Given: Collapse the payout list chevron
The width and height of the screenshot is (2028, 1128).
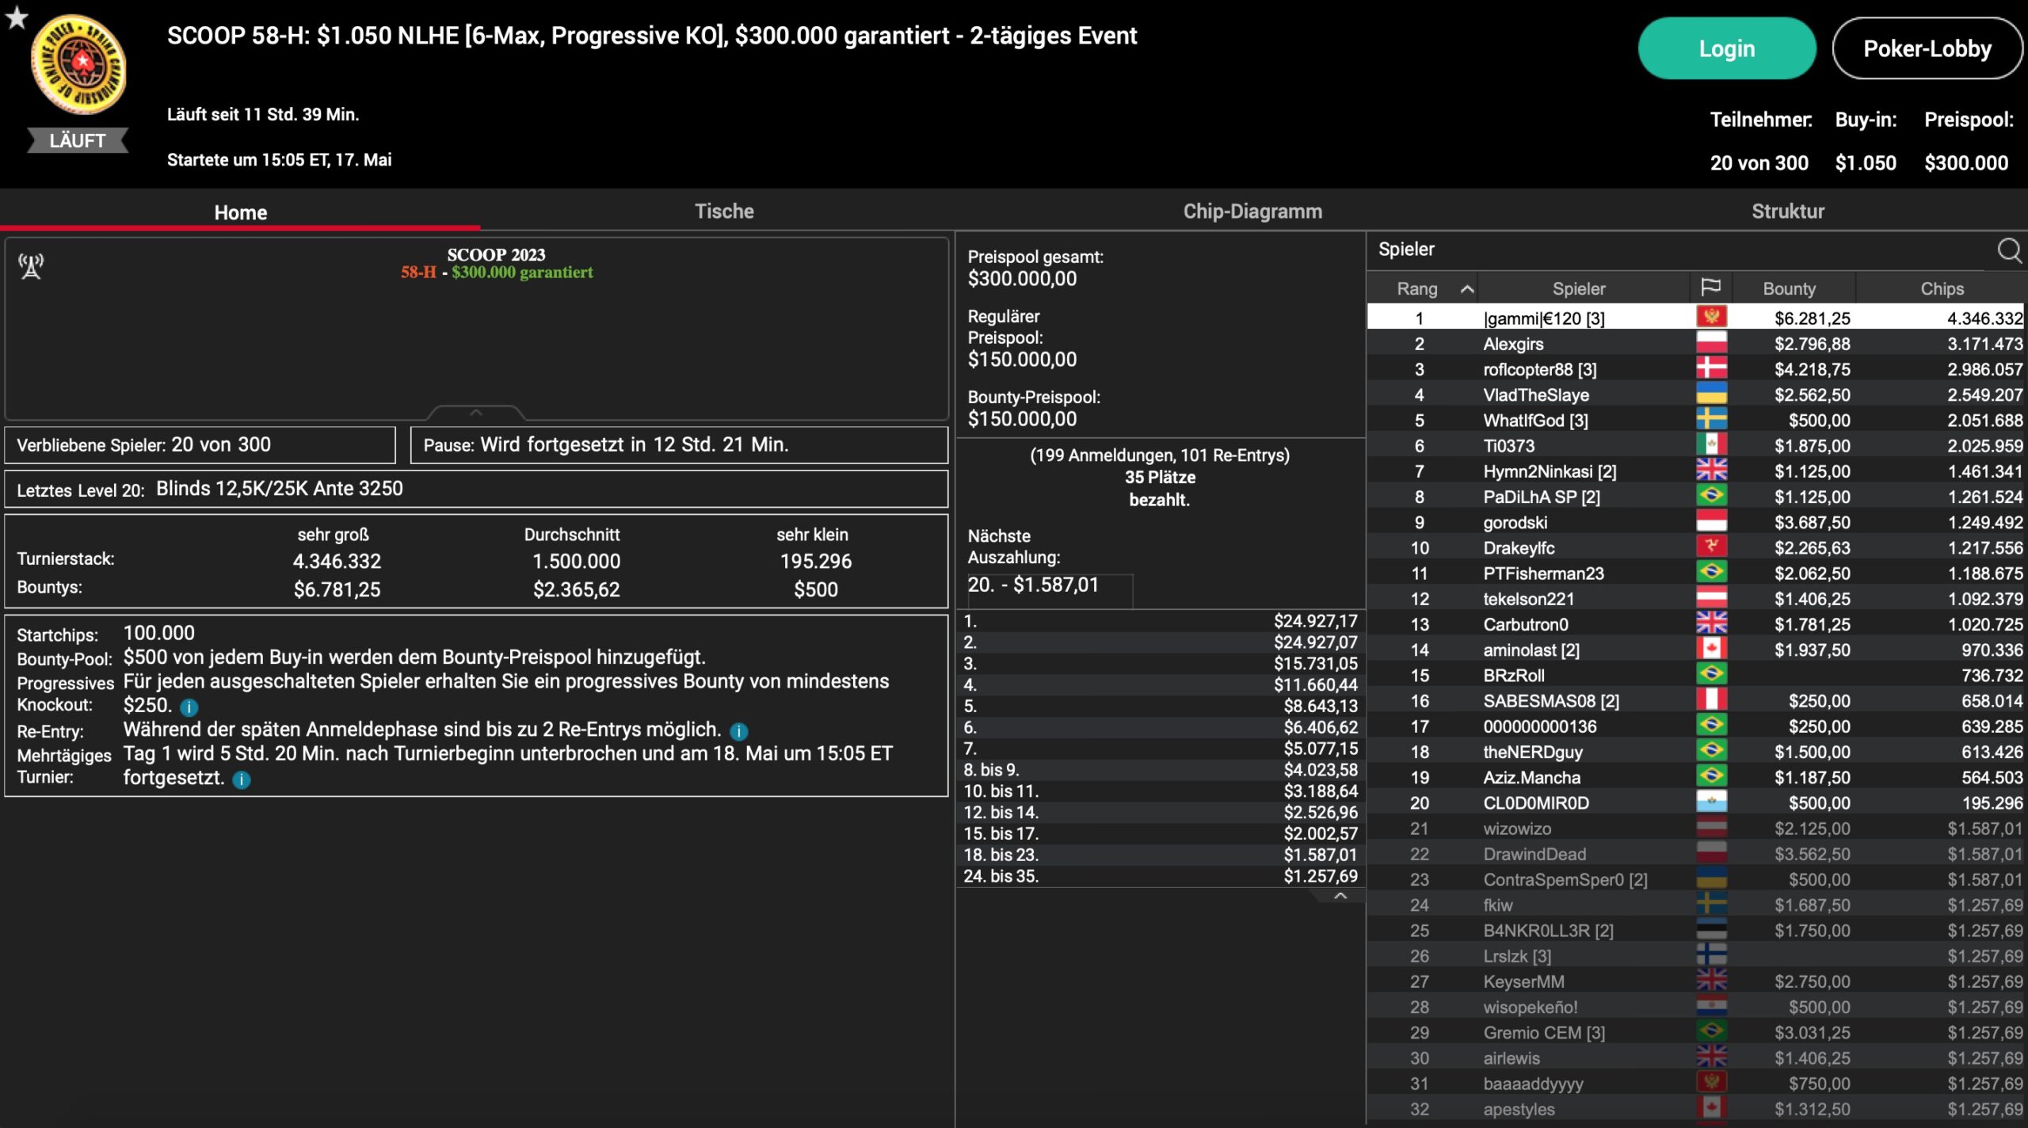Looking at the screenshot, I should tap(1340, 896).
